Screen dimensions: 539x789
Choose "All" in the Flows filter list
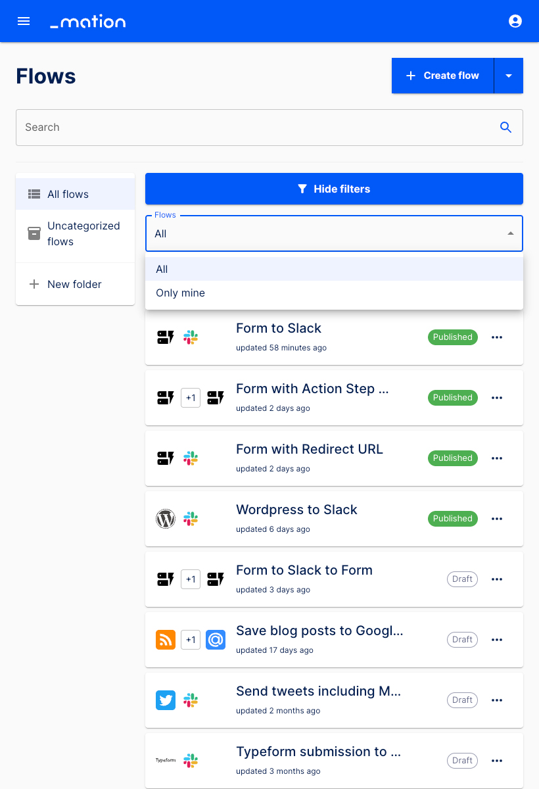click(162, 270)
